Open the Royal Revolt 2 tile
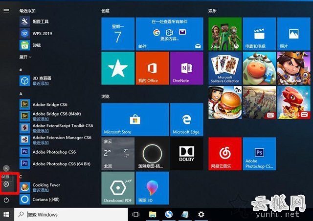Screen dimensions: 313x221 point(294,68)
